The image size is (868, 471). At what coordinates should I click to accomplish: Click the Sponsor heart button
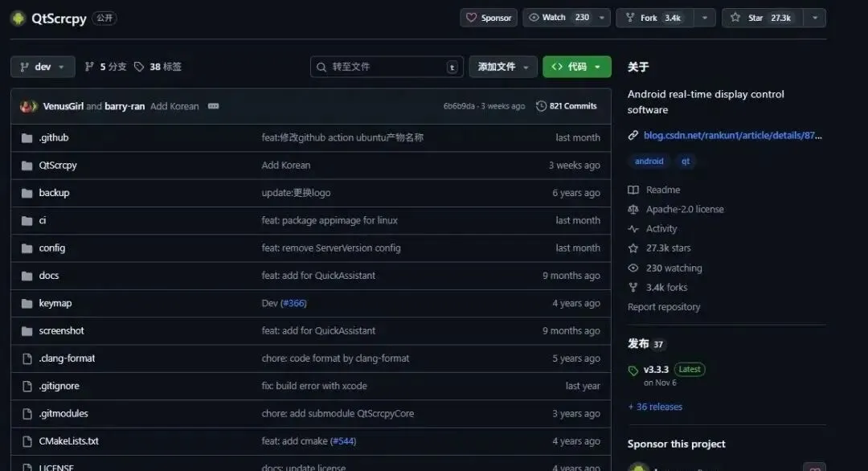coord(489,18)
